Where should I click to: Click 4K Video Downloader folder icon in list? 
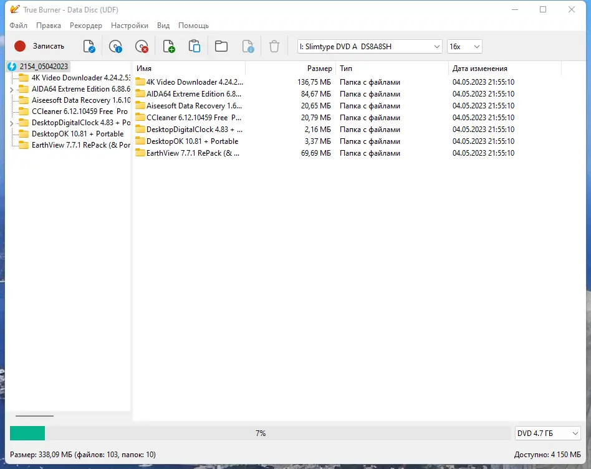(140, 82)
